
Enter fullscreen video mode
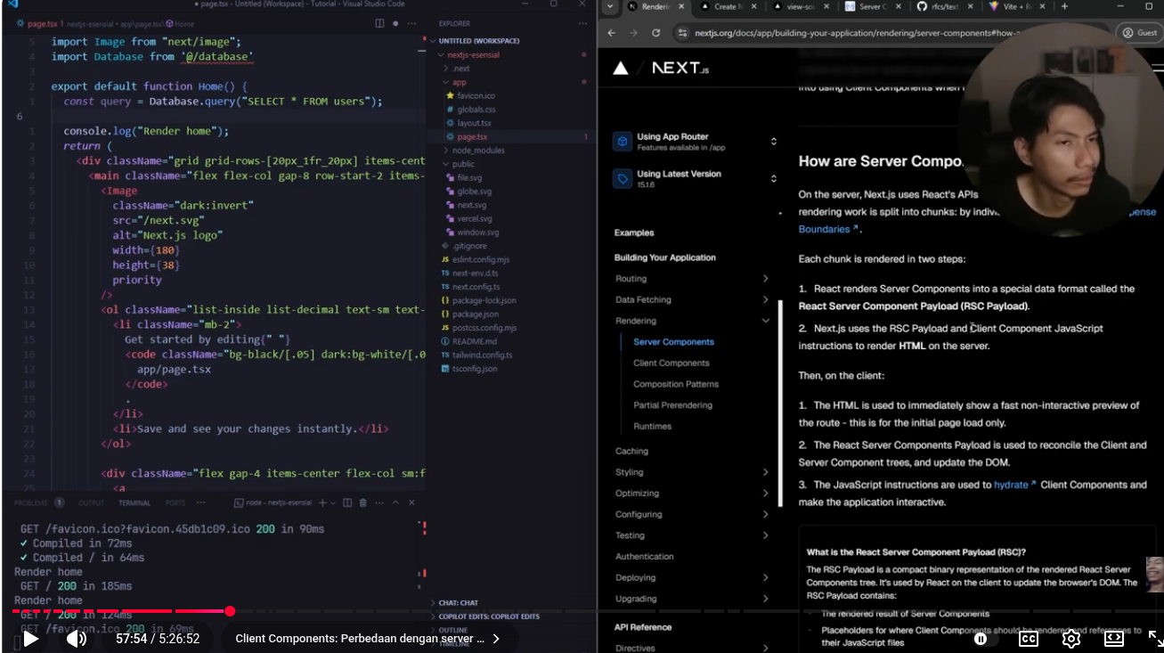(1155, 638)
